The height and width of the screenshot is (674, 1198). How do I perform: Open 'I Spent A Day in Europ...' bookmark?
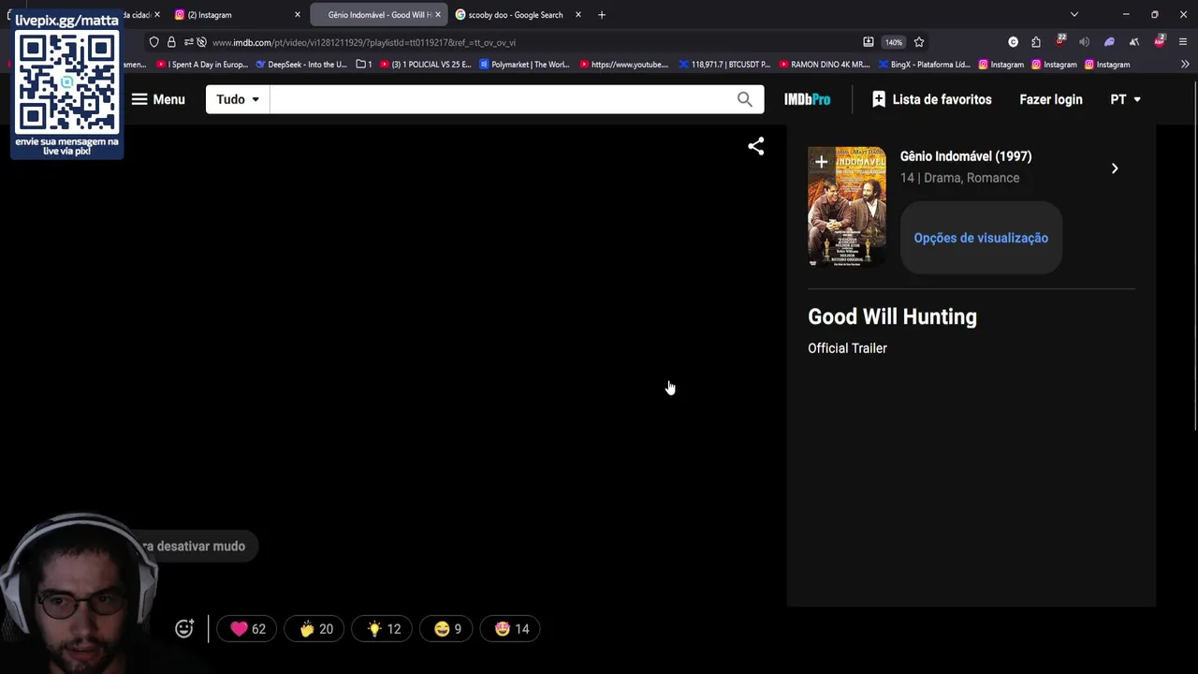click(202, 65)
